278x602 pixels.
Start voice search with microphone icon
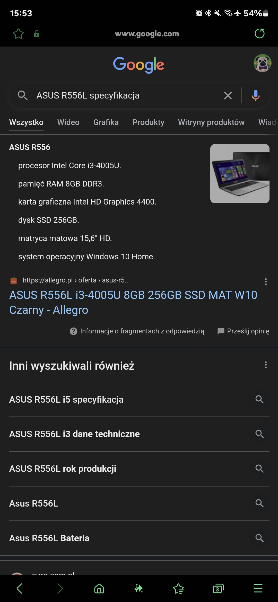[x=256, y=95]
